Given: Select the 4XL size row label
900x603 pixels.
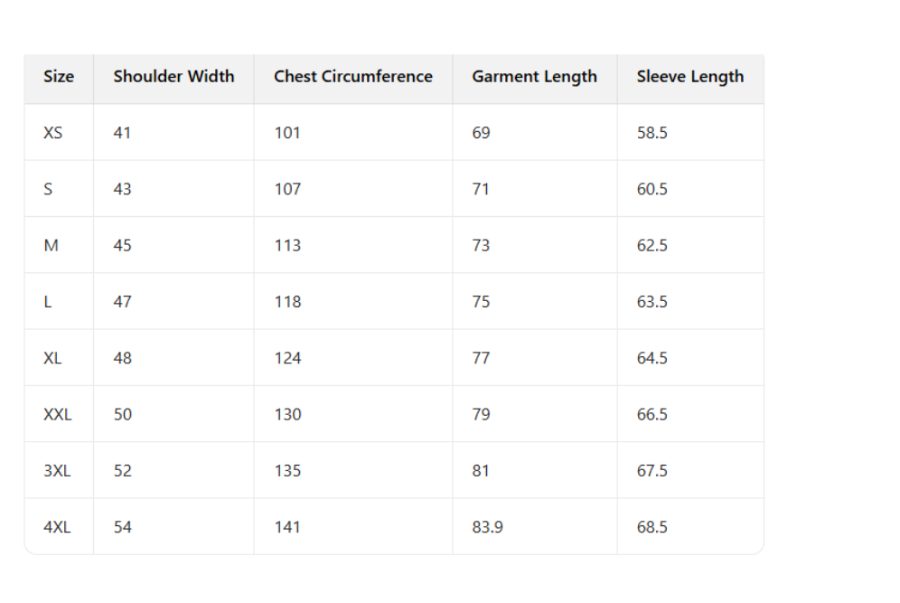Looking at the screenshot, I should point(57,527).
